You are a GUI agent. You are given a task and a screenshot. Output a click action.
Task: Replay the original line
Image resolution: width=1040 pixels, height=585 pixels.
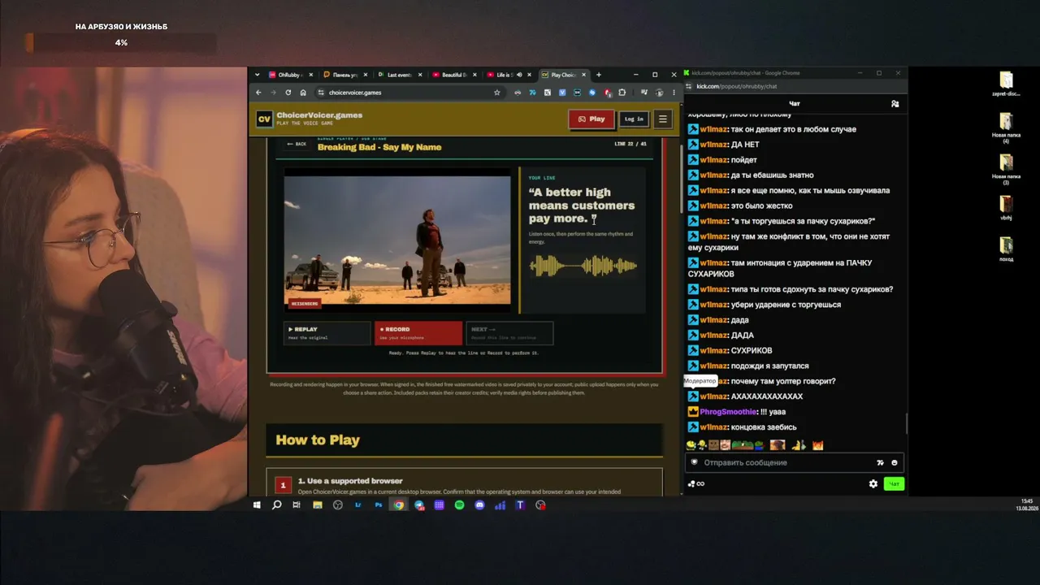pyautogui.click(x=327, y=333)
